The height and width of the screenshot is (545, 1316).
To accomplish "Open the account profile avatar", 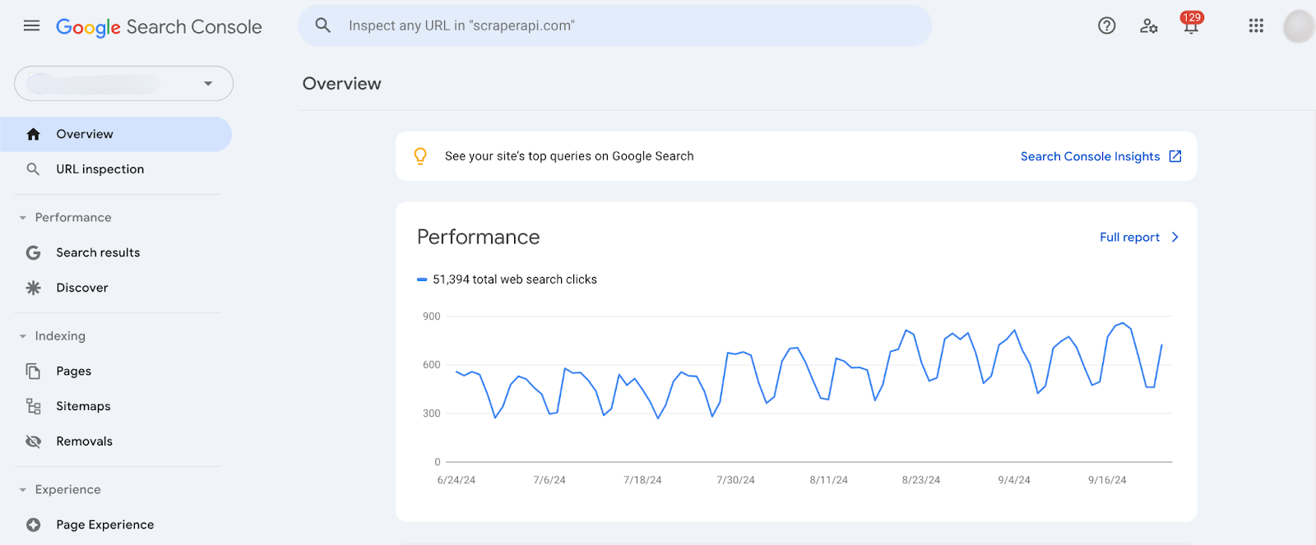I will point(1299,26).
